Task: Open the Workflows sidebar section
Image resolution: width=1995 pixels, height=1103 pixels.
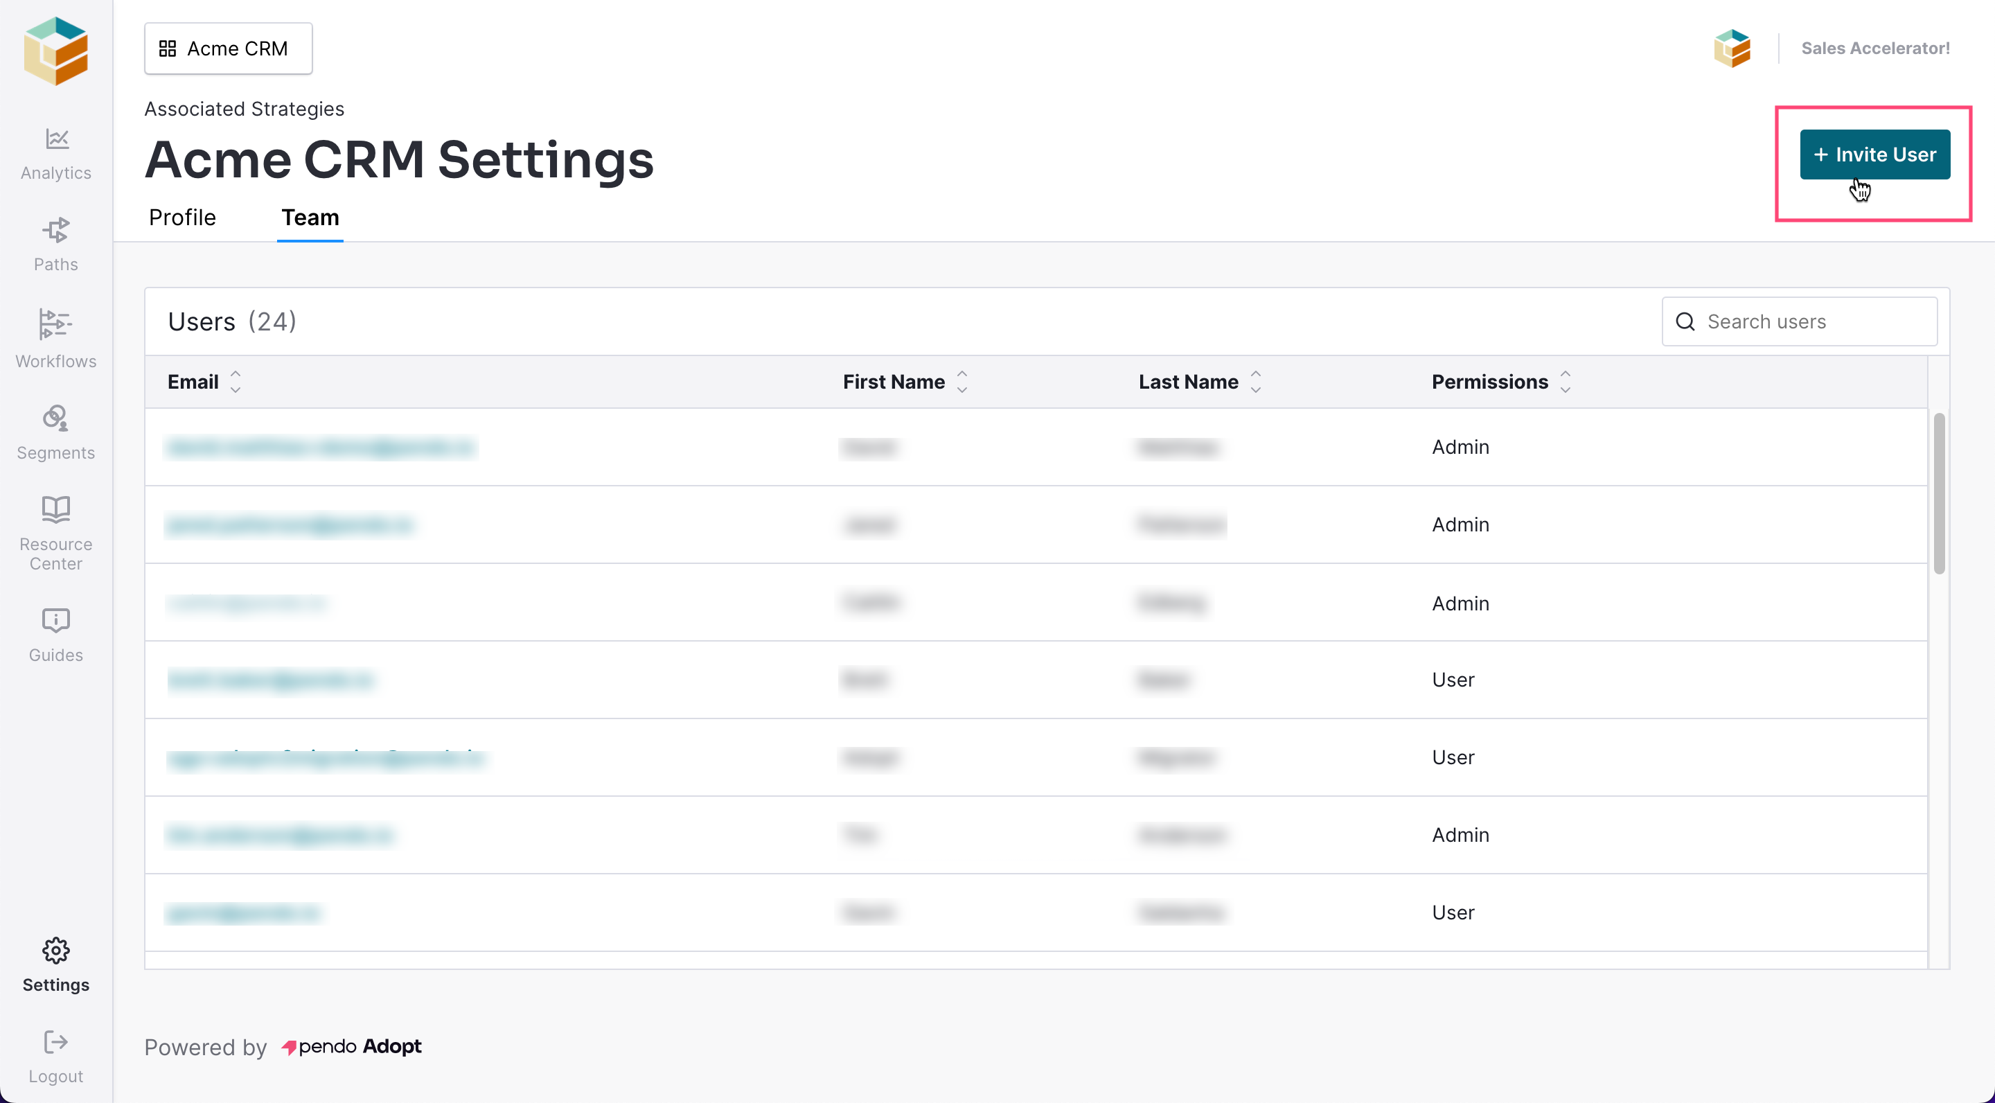Action: (55, 339)
